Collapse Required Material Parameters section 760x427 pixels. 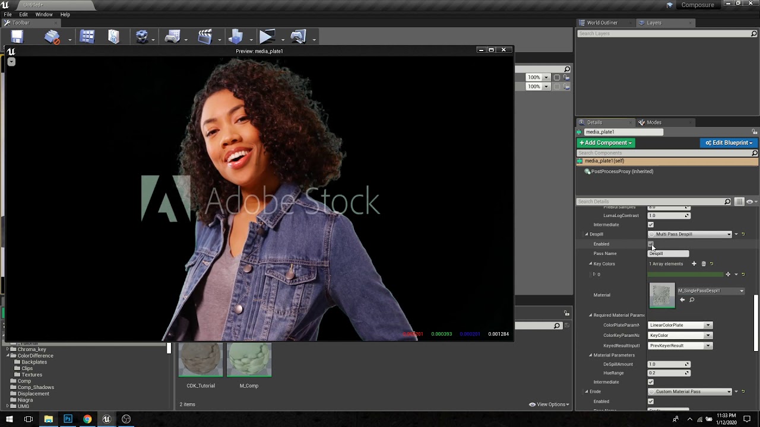coord(591,315)
